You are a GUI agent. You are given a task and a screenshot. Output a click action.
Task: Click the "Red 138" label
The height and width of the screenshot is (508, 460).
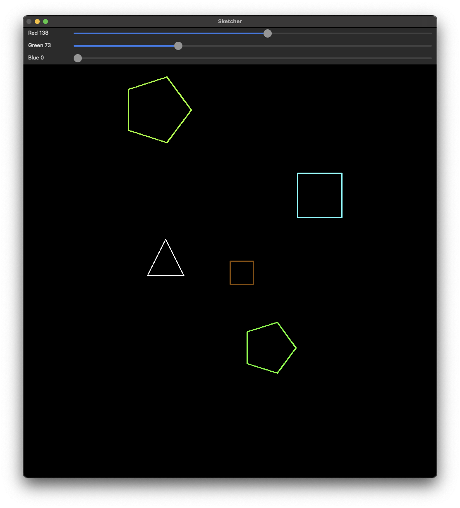point(38,33)
